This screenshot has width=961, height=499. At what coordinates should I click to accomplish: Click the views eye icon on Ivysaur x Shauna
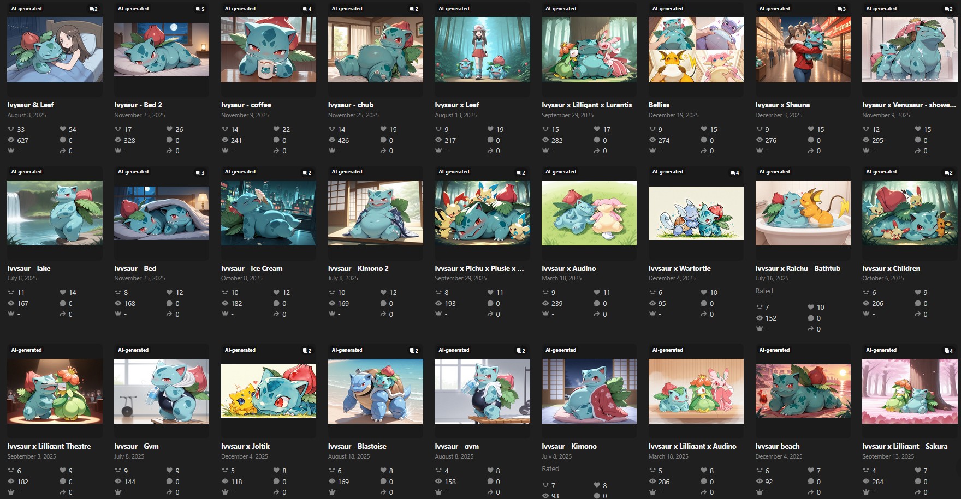(759, 140)
